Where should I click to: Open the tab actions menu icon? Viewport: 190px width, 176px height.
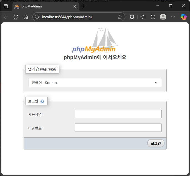point(6,6)
